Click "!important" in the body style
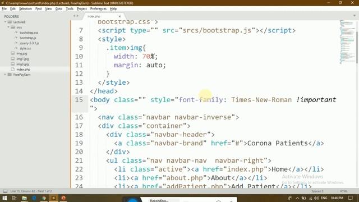The height and width of the screenshot is (202, 359). 316,100
